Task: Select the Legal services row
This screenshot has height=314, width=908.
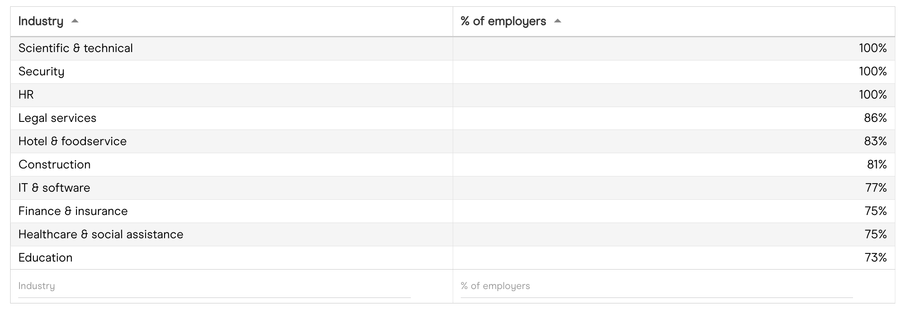Action: [x=58, y=118]
